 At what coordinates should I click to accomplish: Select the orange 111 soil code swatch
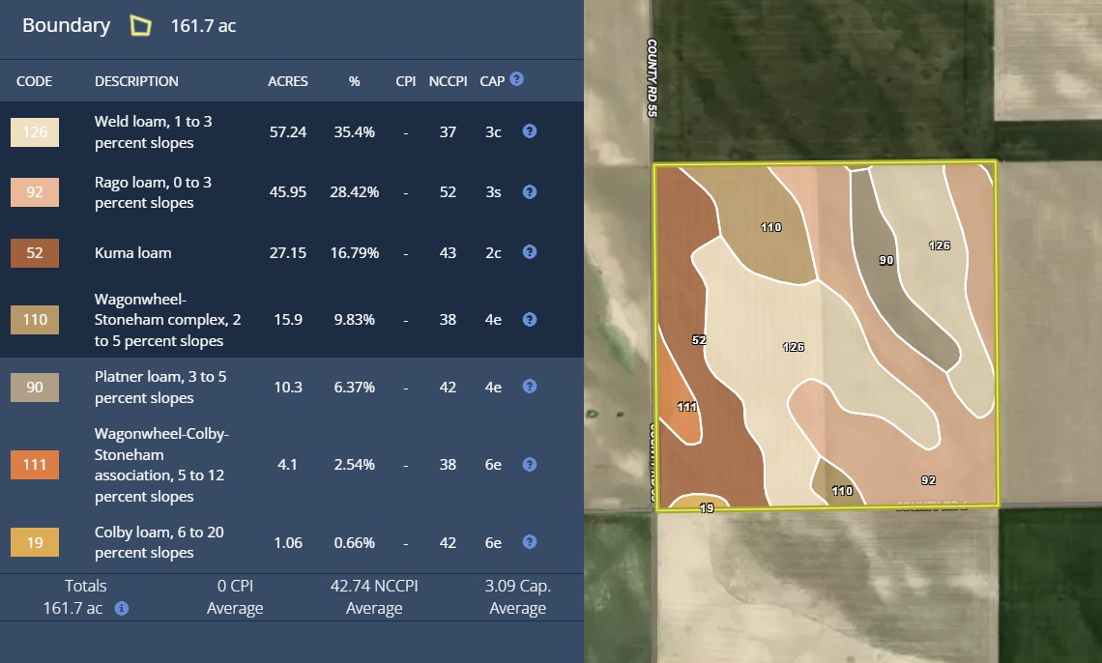click(x=35, y=465)
